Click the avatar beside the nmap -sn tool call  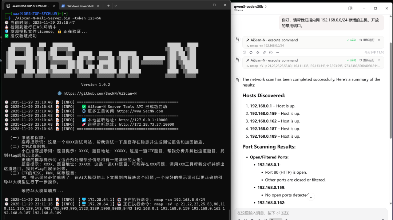(x=237, y=39)
